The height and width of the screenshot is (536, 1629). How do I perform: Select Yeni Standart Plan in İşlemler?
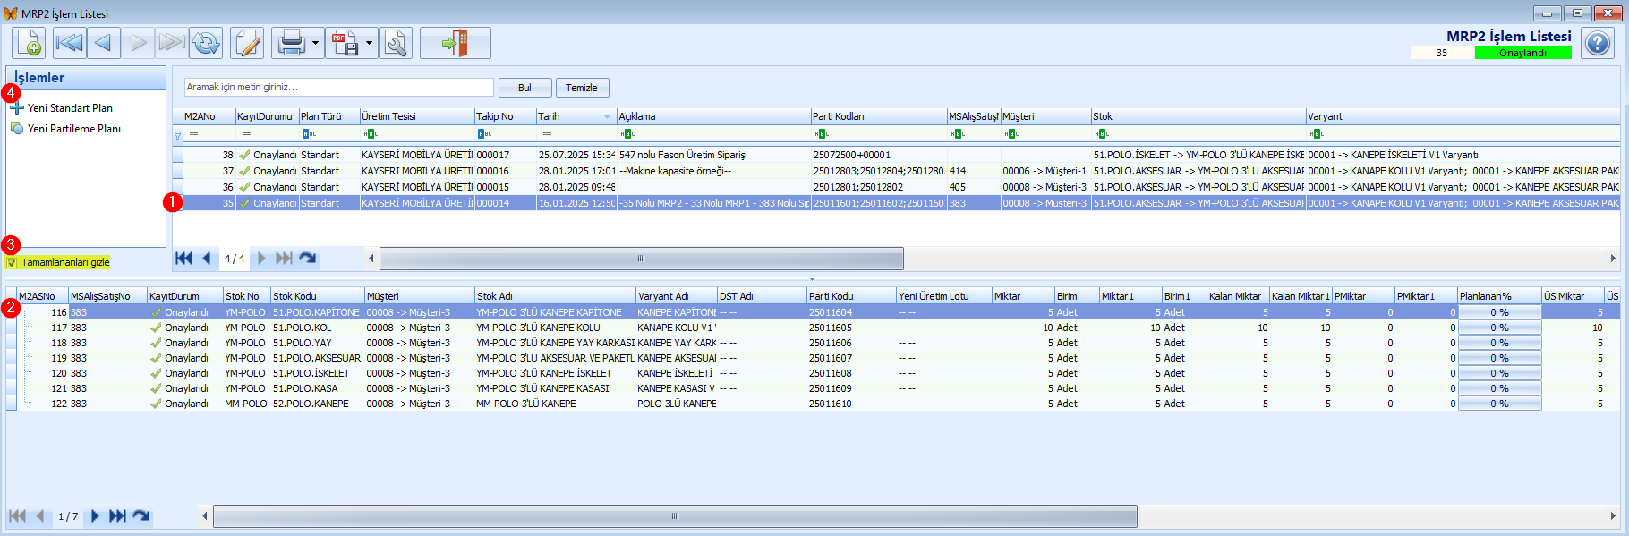[70, 108]
